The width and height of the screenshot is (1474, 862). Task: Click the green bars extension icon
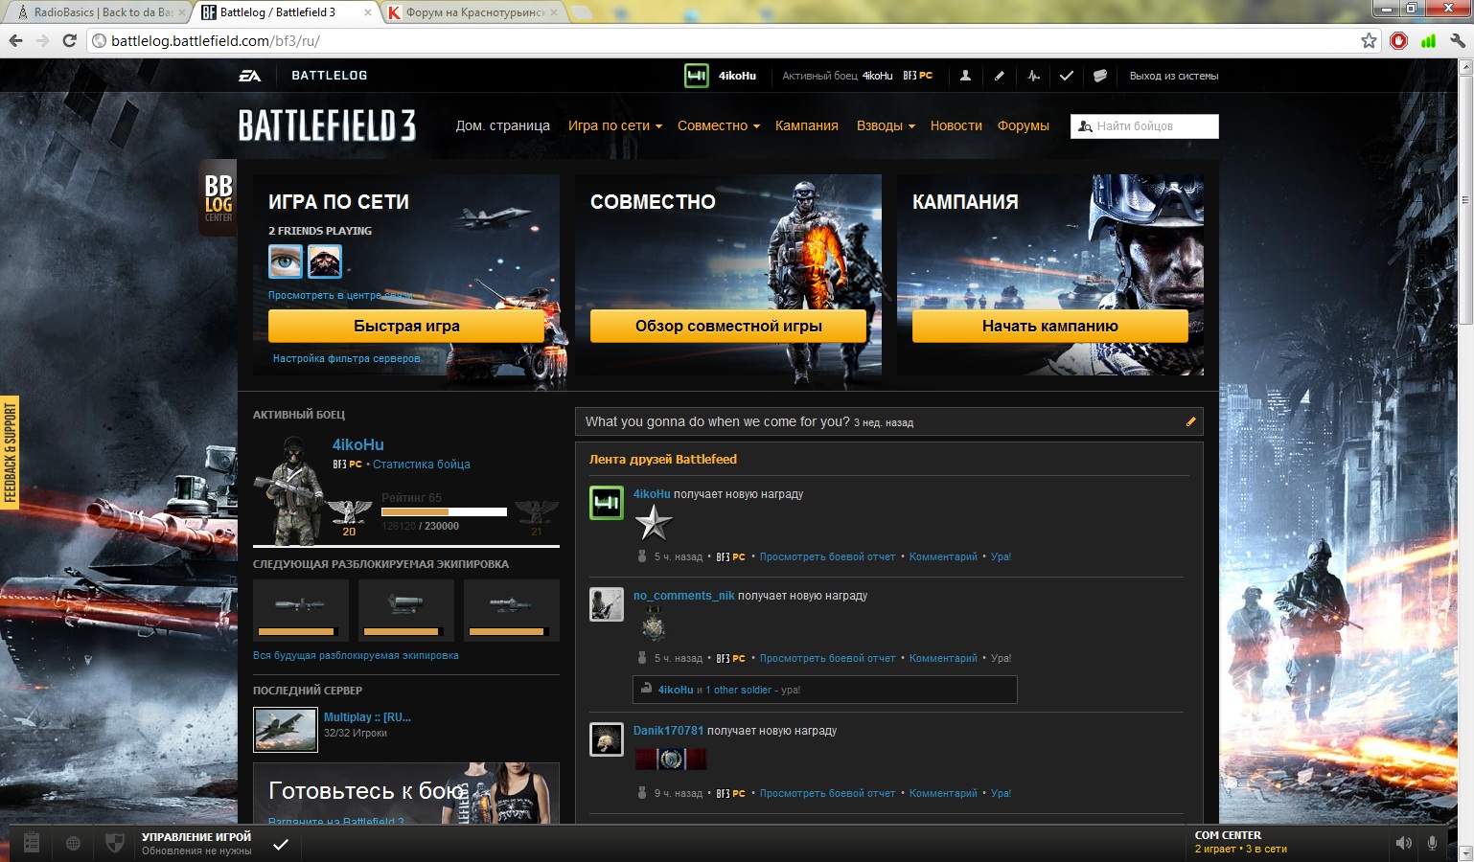[x=1428, y=40]
